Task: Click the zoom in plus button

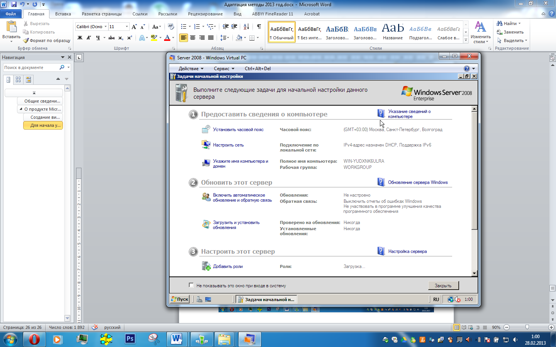Action: pyautogui.click(x=551, y=327)
